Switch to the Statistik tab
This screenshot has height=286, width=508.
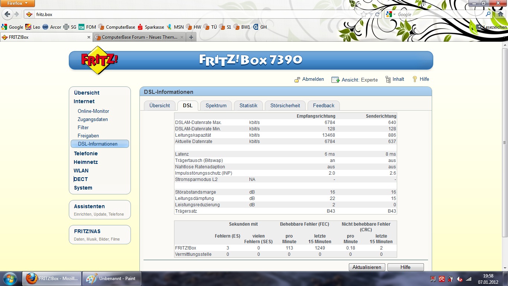[248, 105]
